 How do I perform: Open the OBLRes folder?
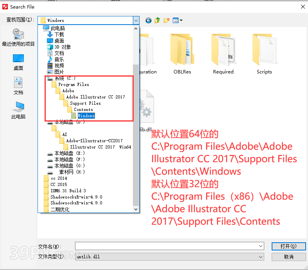182,54
